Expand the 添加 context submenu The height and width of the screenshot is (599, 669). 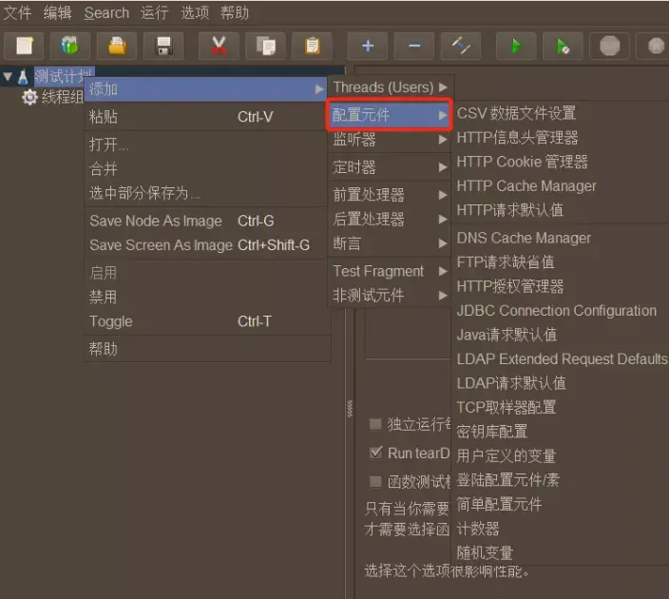coord(206,89)
